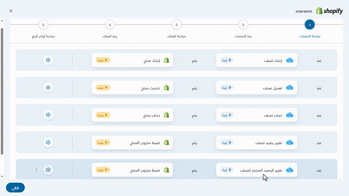Click the cloud icon beside إنشاء صنف
This screenshot has width=349, height=196.
coord(290,60)
